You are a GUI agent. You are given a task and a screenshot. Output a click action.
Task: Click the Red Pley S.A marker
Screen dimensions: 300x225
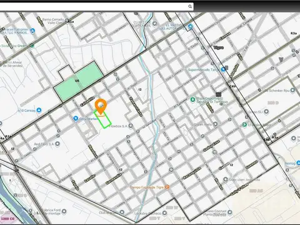tap(57, 144)
